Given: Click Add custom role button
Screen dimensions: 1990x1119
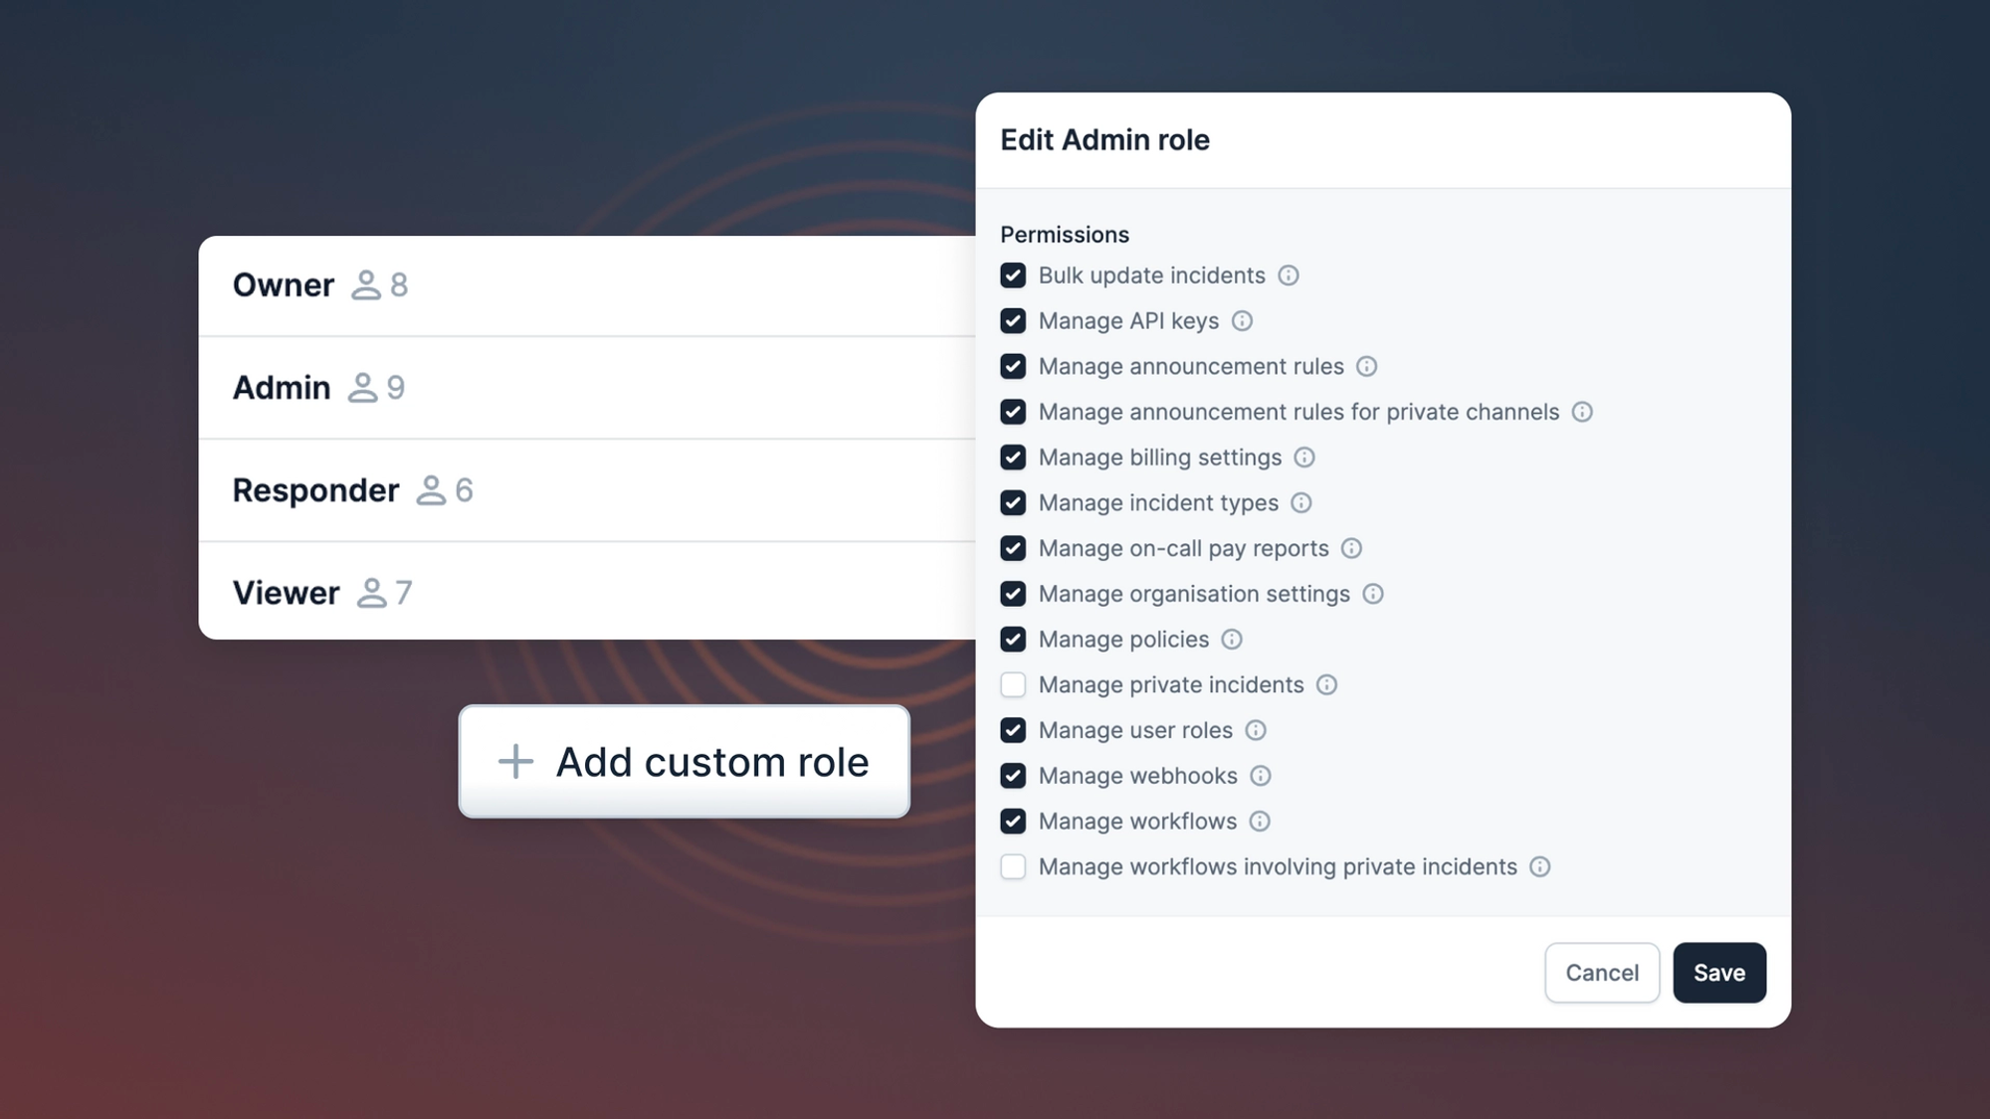Looking at the screenshot, I should (x=685, y=762).
